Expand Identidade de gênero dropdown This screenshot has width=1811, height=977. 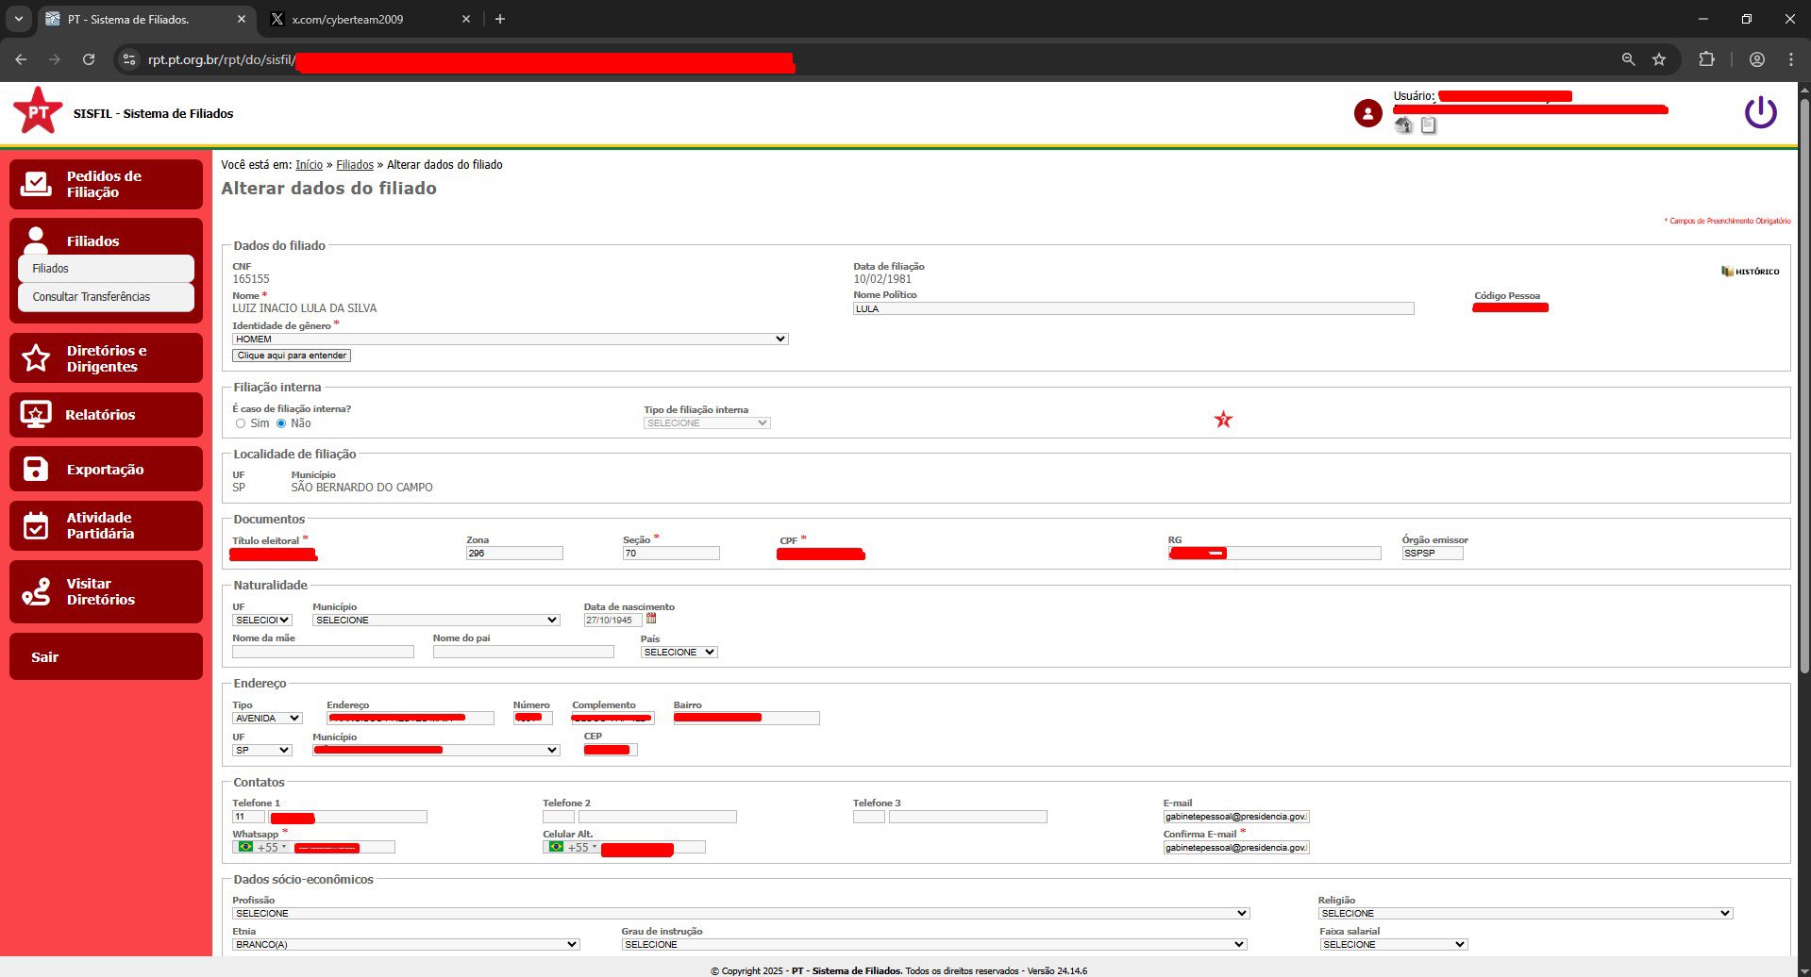511,339
